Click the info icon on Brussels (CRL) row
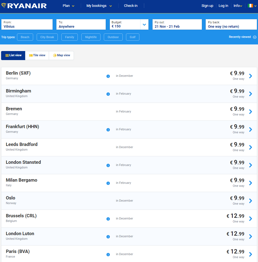 [108, 219]
